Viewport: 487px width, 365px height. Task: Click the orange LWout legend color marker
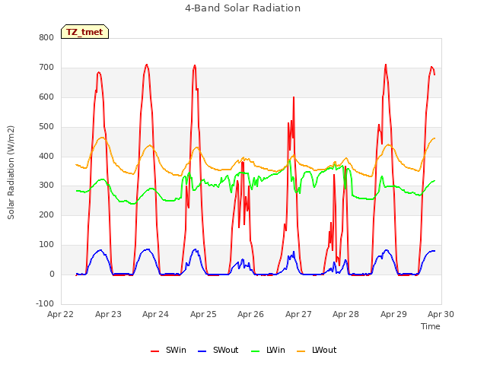point(301,351)
